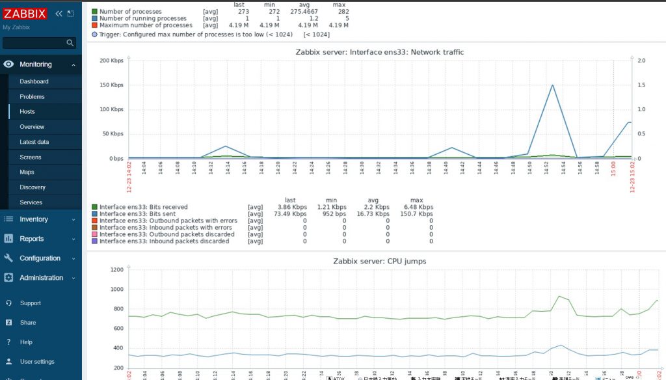Click the pink Outbound packets discarded swatch
This screenshot has height=380, width=666.
point(94,234)
